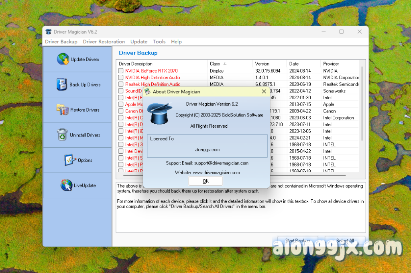
Task: Click the Update Drivers globe icon
Action: (x=63, y=59)
